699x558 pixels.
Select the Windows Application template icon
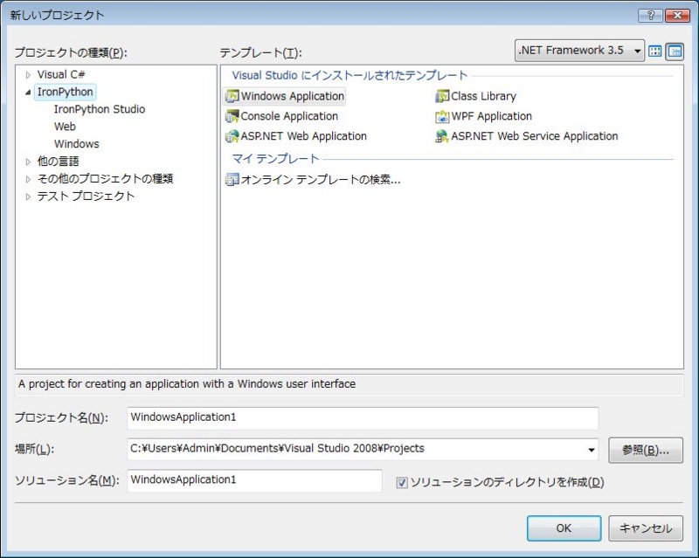[x=232, y=96]
